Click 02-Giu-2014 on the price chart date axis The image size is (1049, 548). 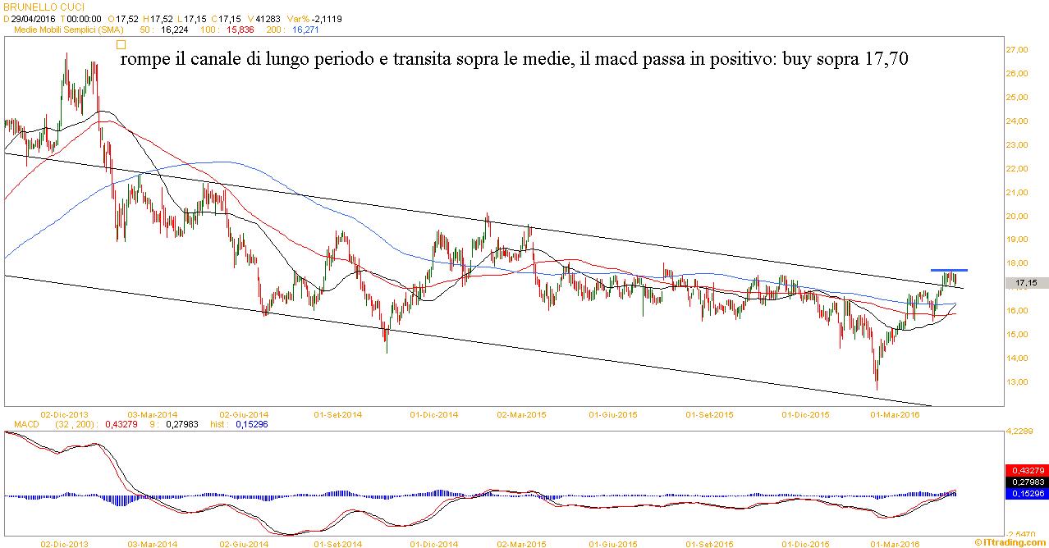(244, 414)
